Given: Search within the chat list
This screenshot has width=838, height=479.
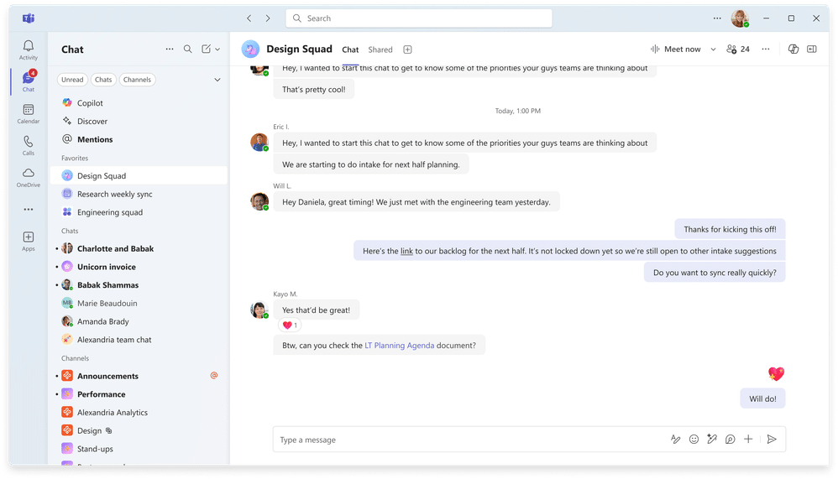Looking at the screenshot, I should pos(188,49).
